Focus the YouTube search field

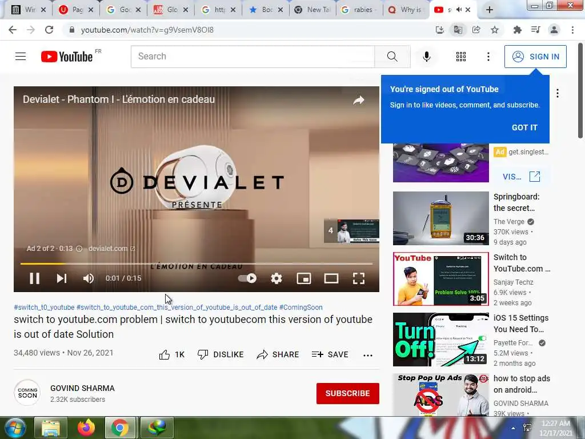(253, 57)
